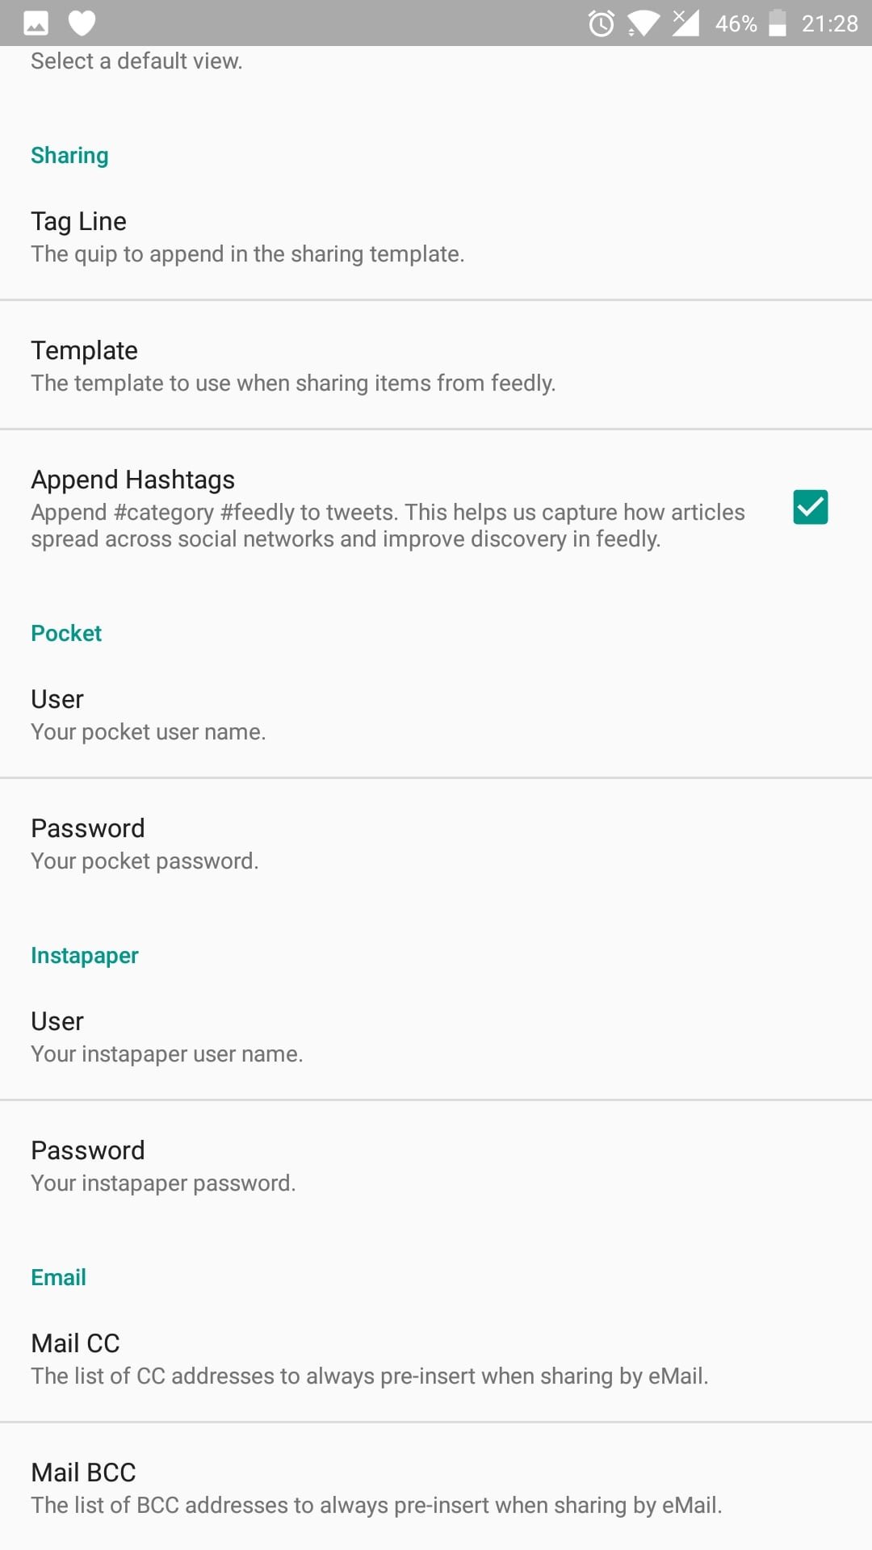This screenshot has width=872, height=1550.
Task: Tap the Wi-Fi signal status icon
Action: pyautogui.click(x=644, y=23)
